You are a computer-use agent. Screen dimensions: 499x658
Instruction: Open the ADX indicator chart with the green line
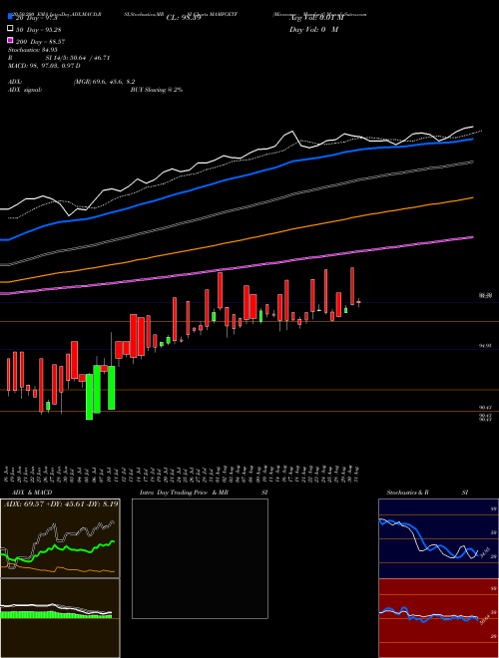60,538
